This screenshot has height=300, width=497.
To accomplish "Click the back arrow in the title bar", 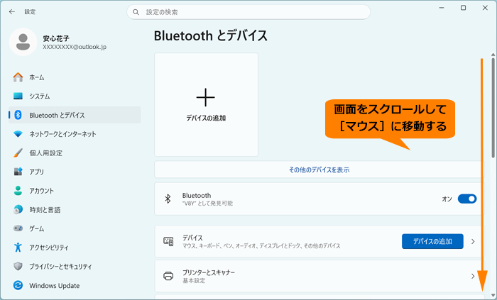I will pos(12,12).
